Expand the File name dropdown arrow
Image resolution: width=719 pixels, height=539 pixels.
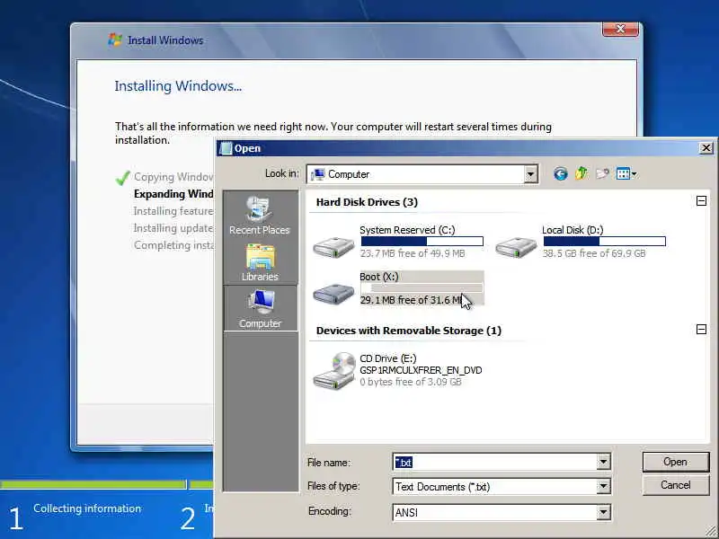[603, 462]
